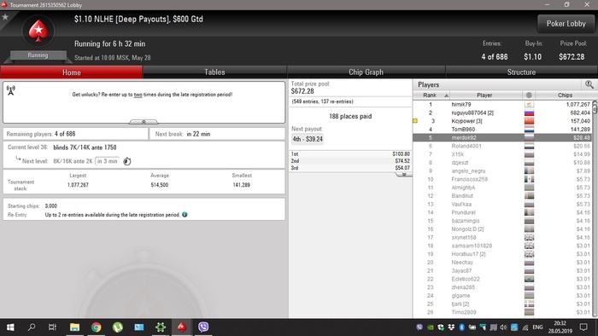The image size is (598, 336).
Task: Select player X15k row
Action: (x=502, y=154)
